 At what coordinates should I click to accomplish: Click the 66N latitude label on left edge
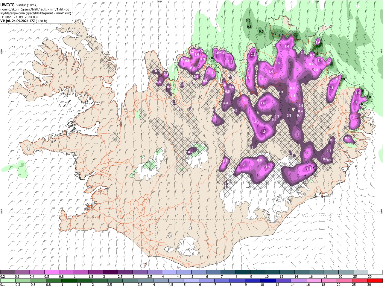click(1, 51)
